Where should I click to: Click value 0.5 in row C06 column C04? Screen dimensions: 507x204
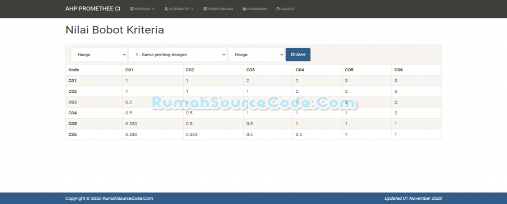[299, 134]
